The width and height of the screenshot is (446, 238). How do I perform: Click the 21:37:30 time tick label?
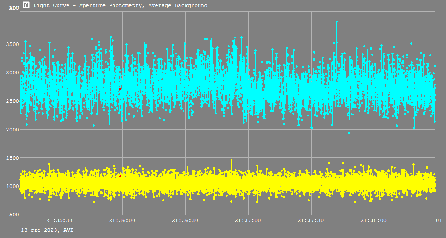coord(311,220)
